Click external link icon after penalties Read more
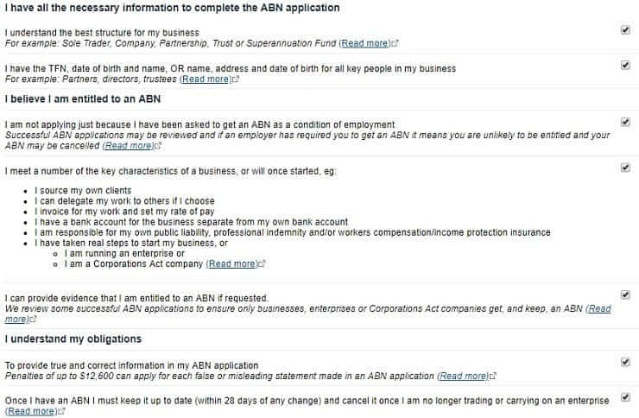 [492, 377]
